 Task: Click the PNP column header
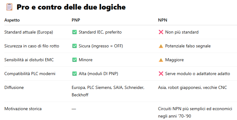coord(76,20)
